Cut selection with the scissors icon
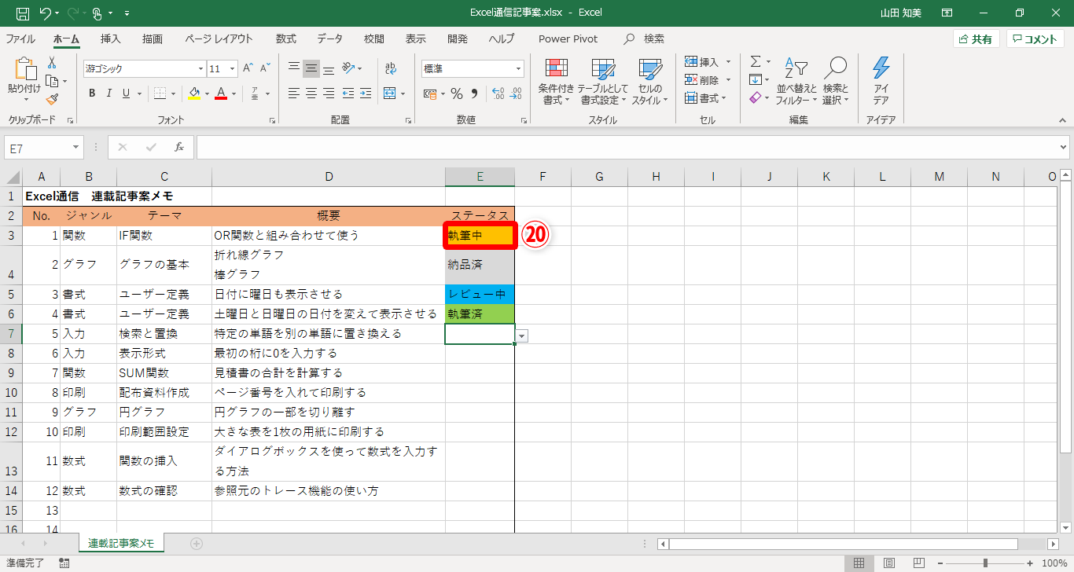Viewport: 1074px width, 572px height. (52, 63)
